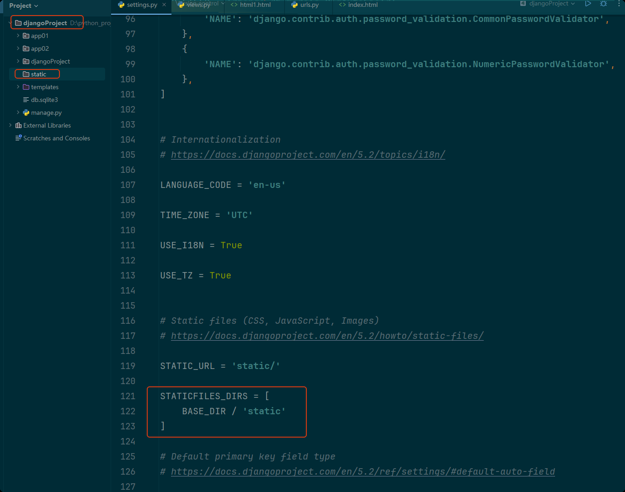Click the 'static/' string on line 119
Image resolution: width=625 pixels, height=492 pixels.
256,366
